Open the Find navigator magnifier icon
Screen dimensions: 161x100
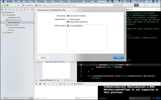pos(13,9)
